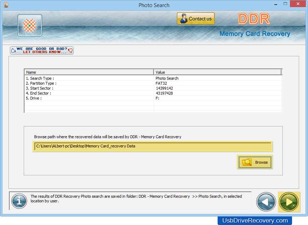Click the DDR logo text
Image resolution: width=308 pixels, height=225 pixels.
(254, 19)
